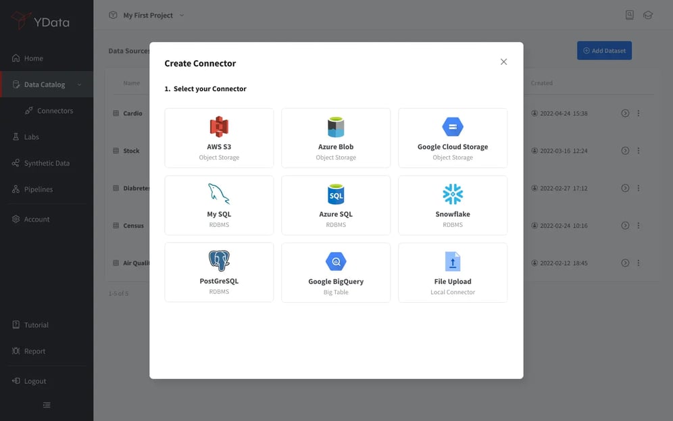
Task: Select the File Upload local connector
Action: (453, 272)
